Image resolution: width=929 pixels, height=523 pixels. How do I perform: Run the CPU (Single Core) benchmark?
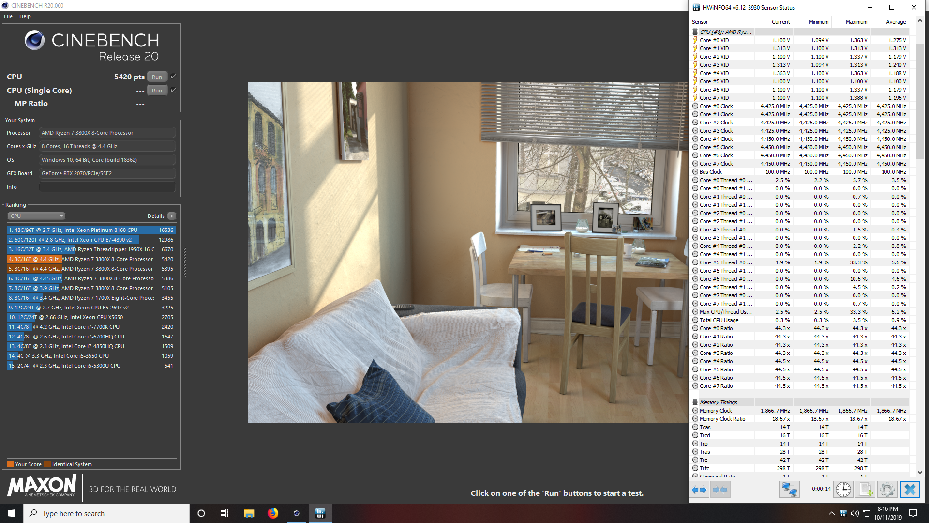click(157, 91)
